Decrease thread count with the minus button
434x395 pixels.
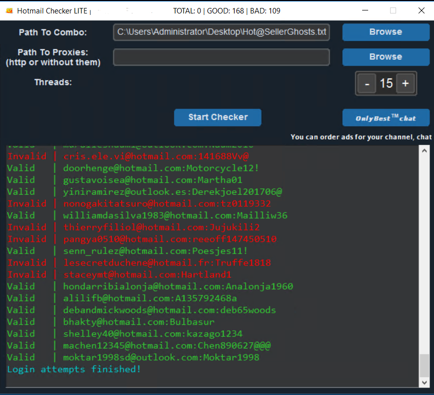coord(367,84)
